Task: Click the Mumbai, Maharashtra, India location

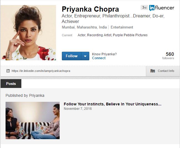Action: [x=84, y=27]
